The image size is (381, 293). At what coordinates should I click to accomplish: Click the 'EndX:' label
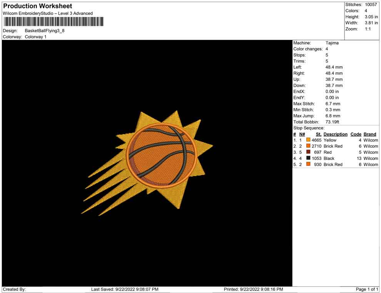(x=299, y=92)
